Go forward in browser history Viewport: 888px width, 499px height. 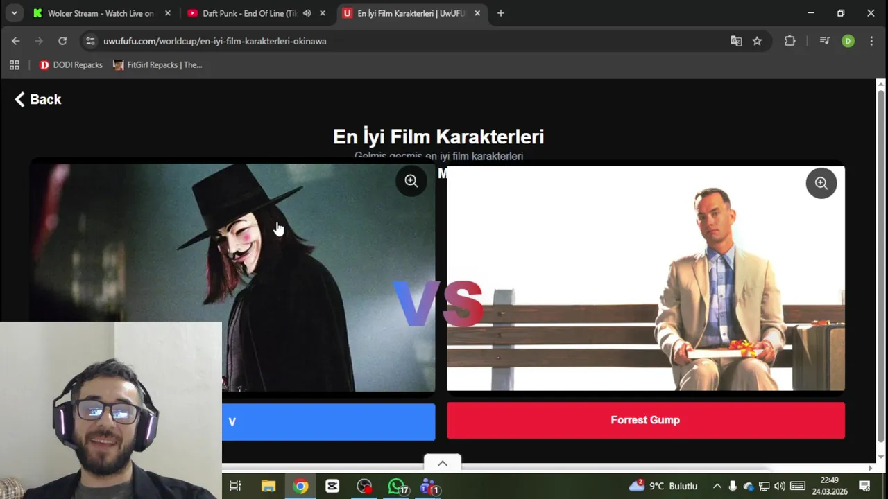[39, 41]
